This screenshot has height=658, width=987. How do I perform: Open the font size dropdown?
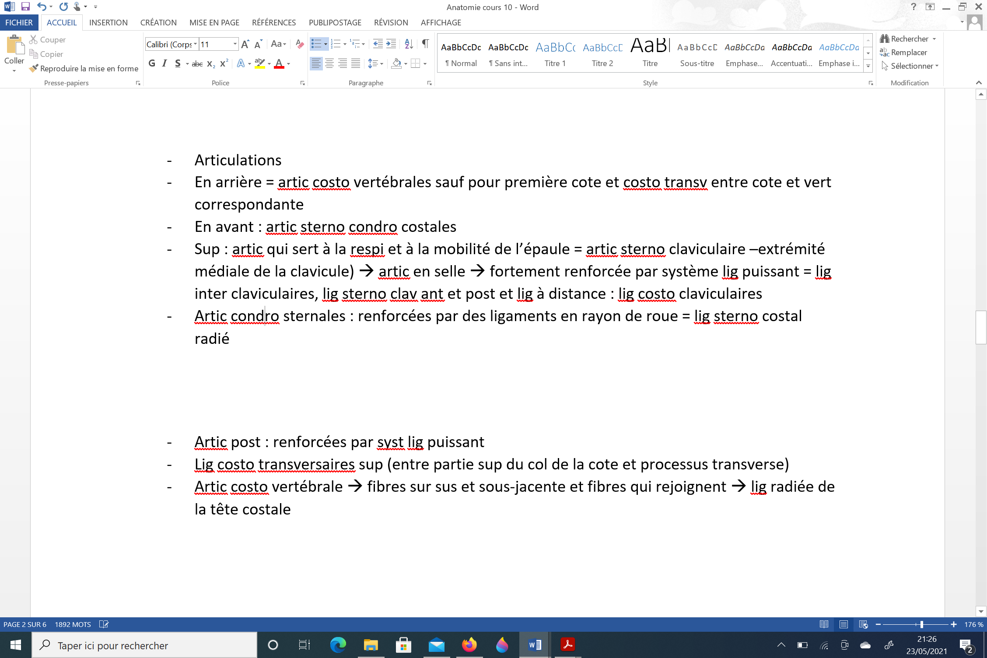[235, 44]
